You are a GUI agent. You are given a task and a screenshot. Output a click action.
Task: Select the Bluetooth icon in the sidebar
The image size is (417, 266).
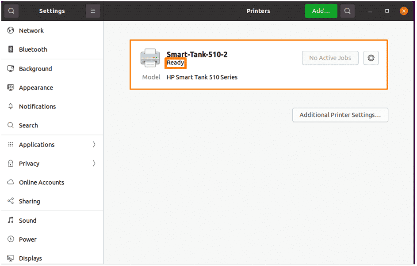11,49
